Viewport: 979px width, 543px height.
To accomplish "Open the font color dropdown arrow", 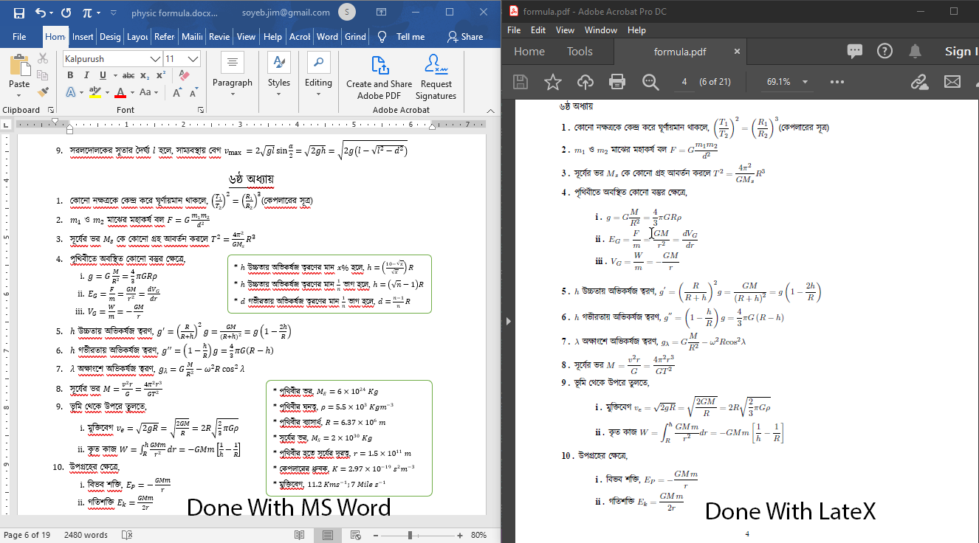I will [132, 92].
